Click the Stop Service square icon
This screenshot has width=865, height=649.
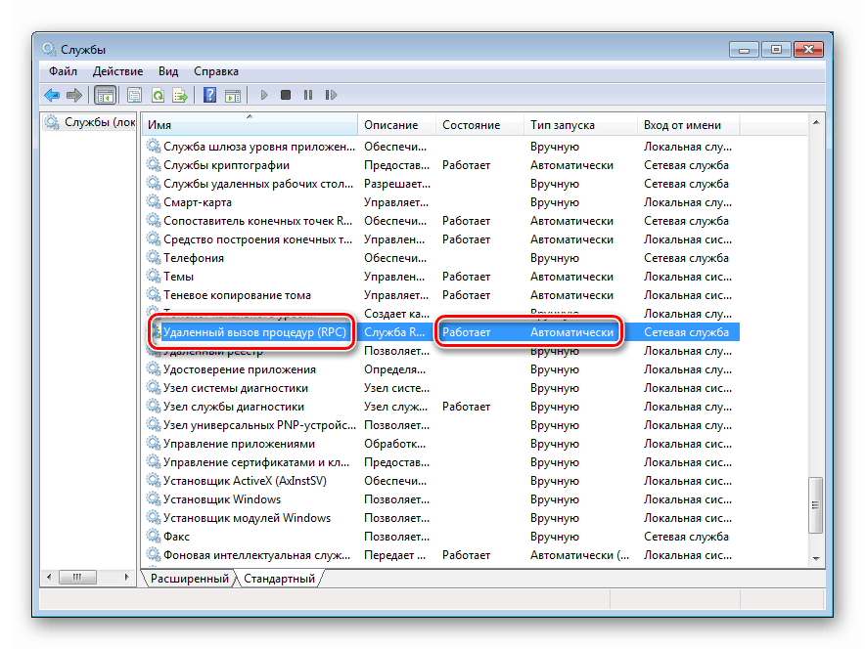[285, 96]
